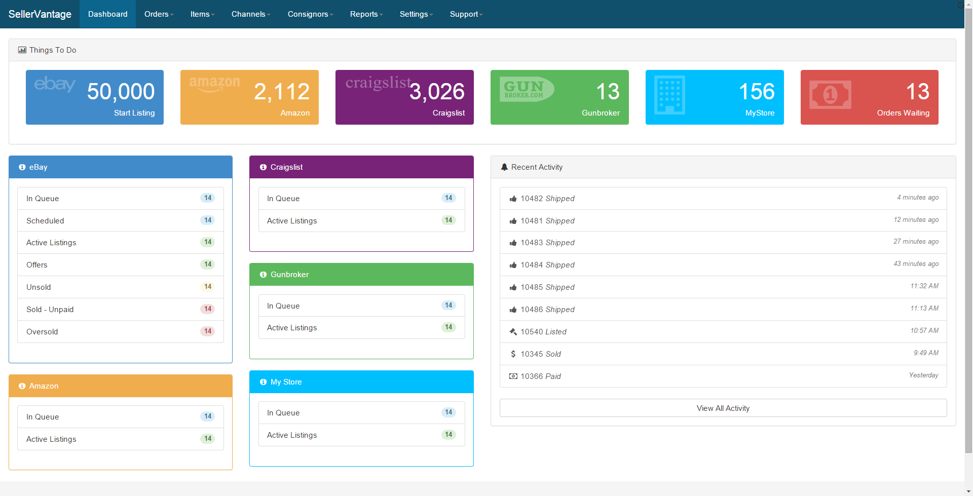973x496 pixels.
Task: Click the Orders Waiting money icon
Action: tap(830, 95)
